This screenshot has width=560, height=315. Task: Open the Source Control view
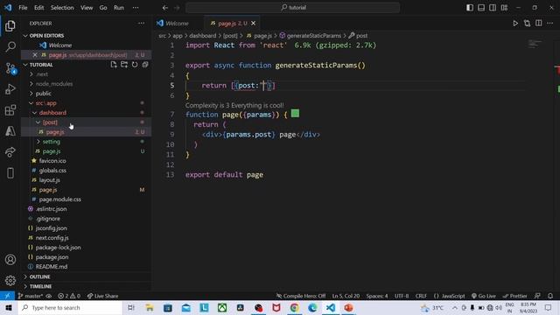coord(10,68)
